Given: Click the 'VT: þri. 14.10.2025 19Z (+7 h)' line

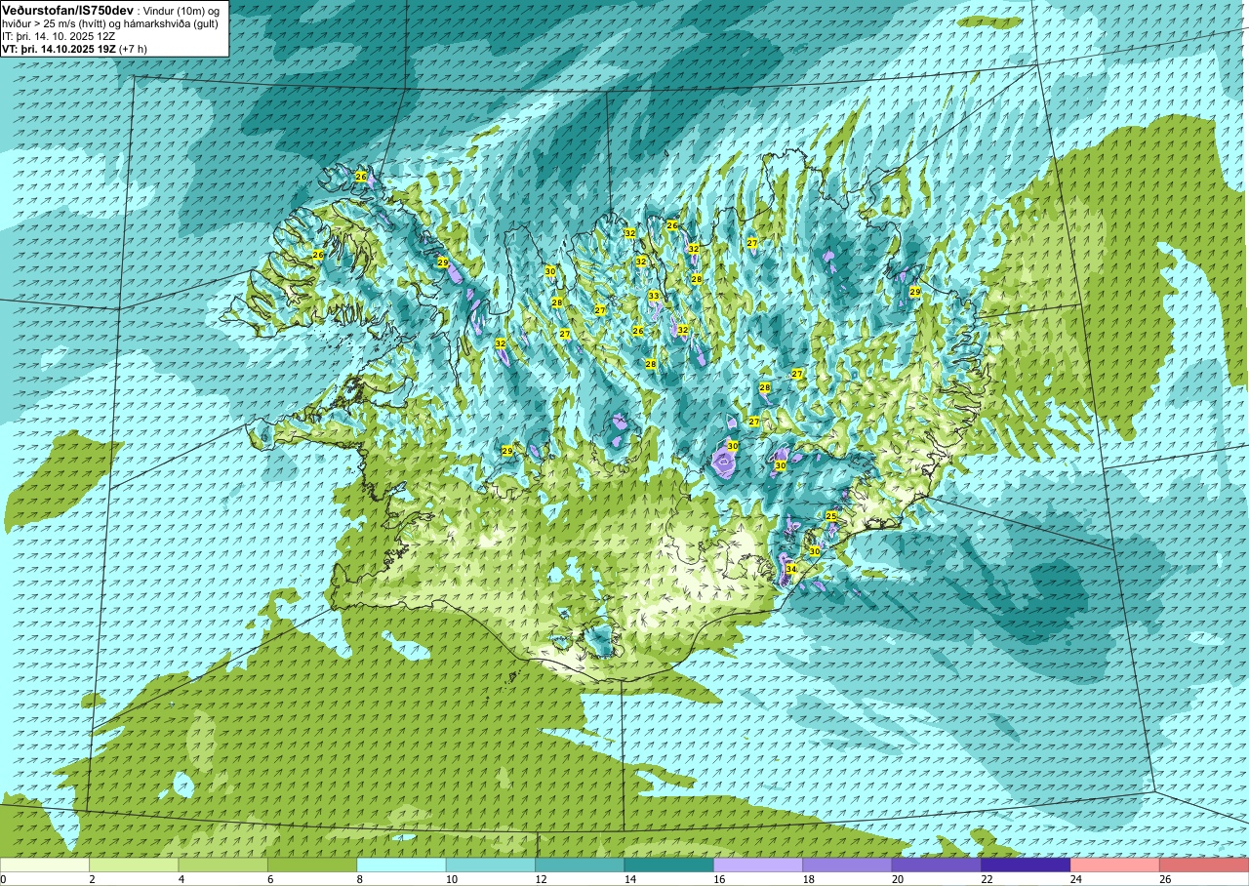Looking at the screenshot, I should pos(75,49).
